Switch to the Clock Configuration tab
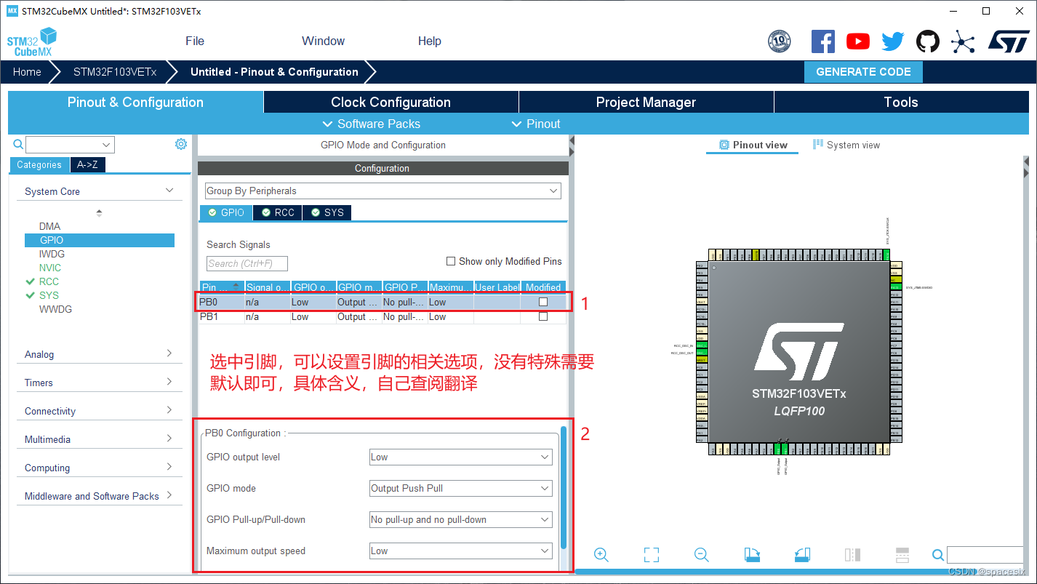The height and width of the screenshot is (584, 1037). [391, 102]
